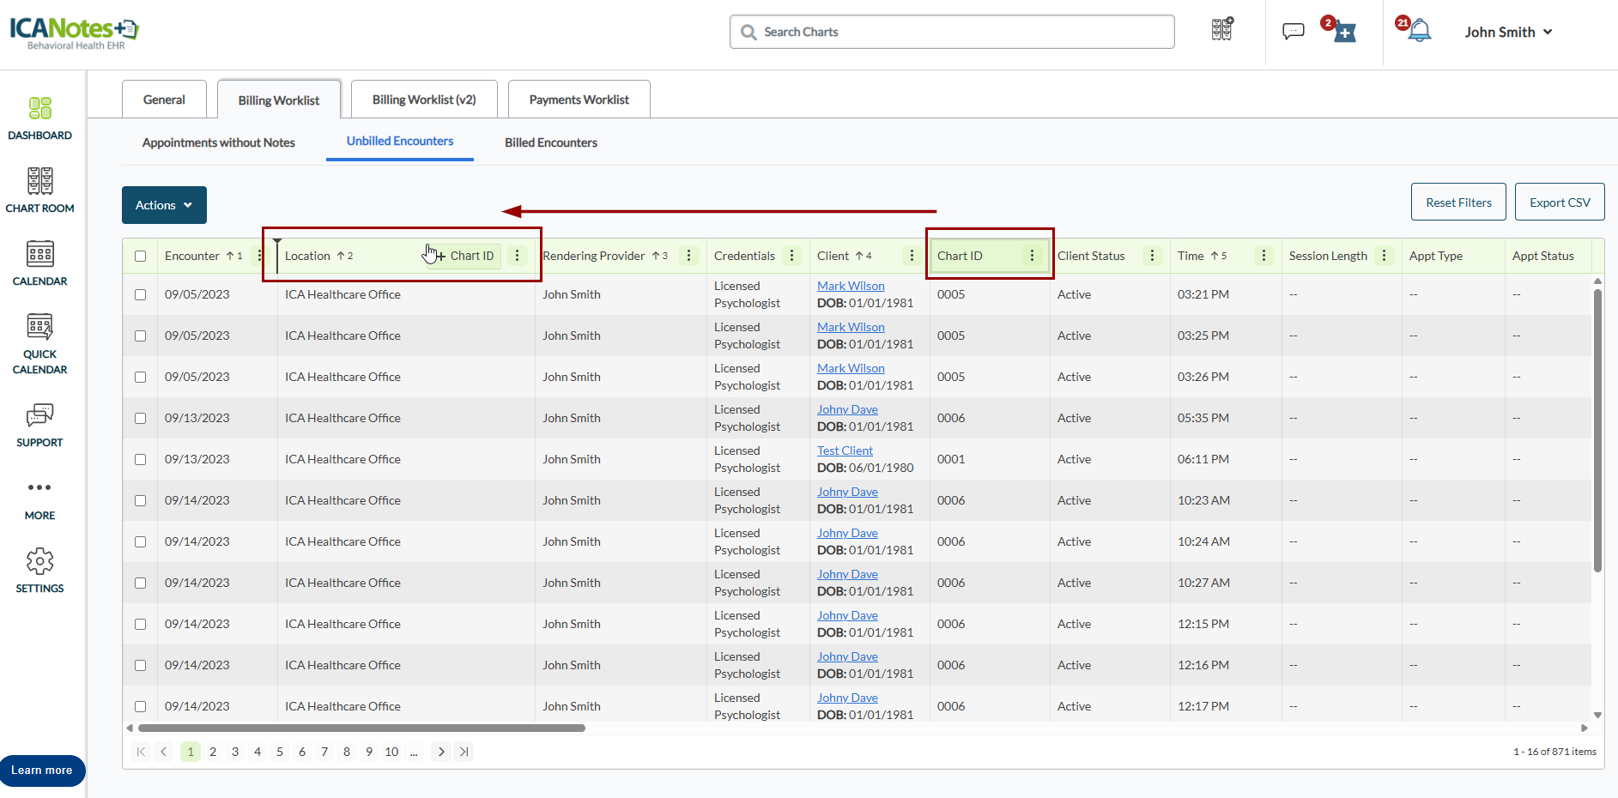Image resolution: width=1618 pixels, height=798 pixels.
Task: Switch to the Payments Worklist tab
Action: click(x=579, y=100)
